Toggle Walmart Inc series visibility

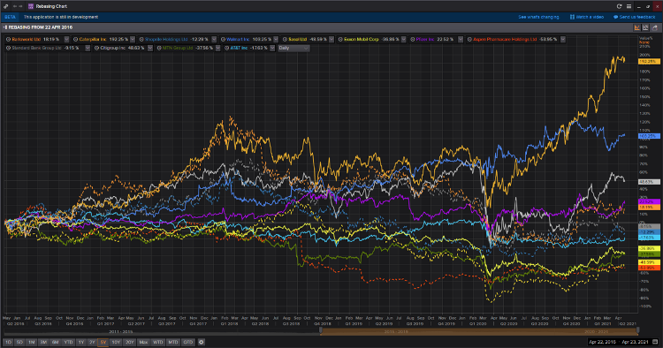click(x=223, y=39)
